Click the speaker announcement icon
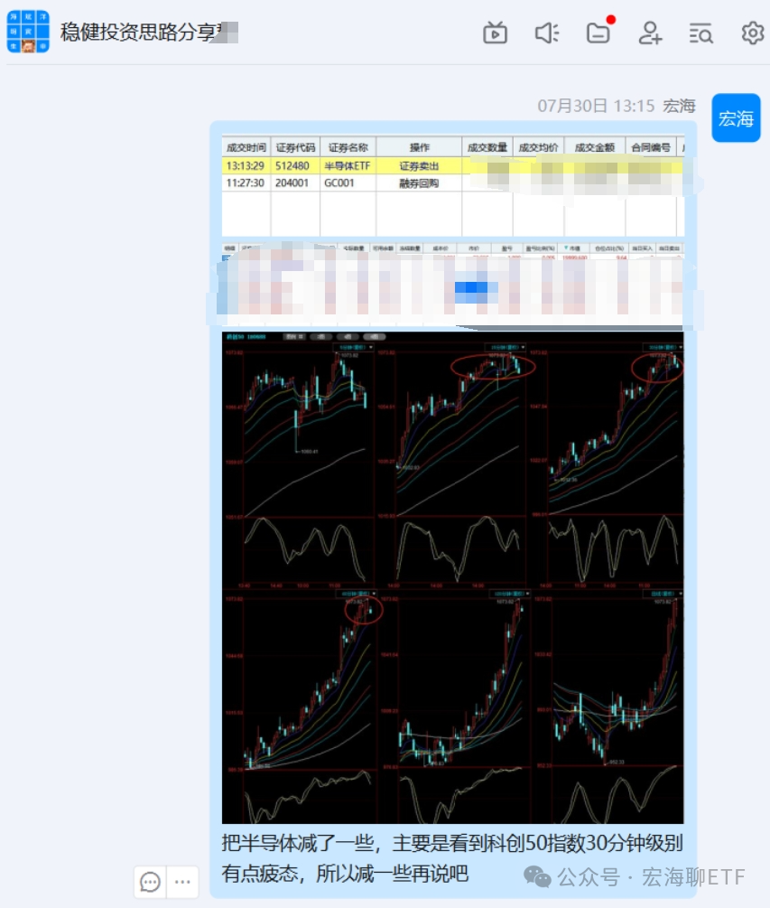This screenshot has height=908, width=770. [x=547, y=33]
